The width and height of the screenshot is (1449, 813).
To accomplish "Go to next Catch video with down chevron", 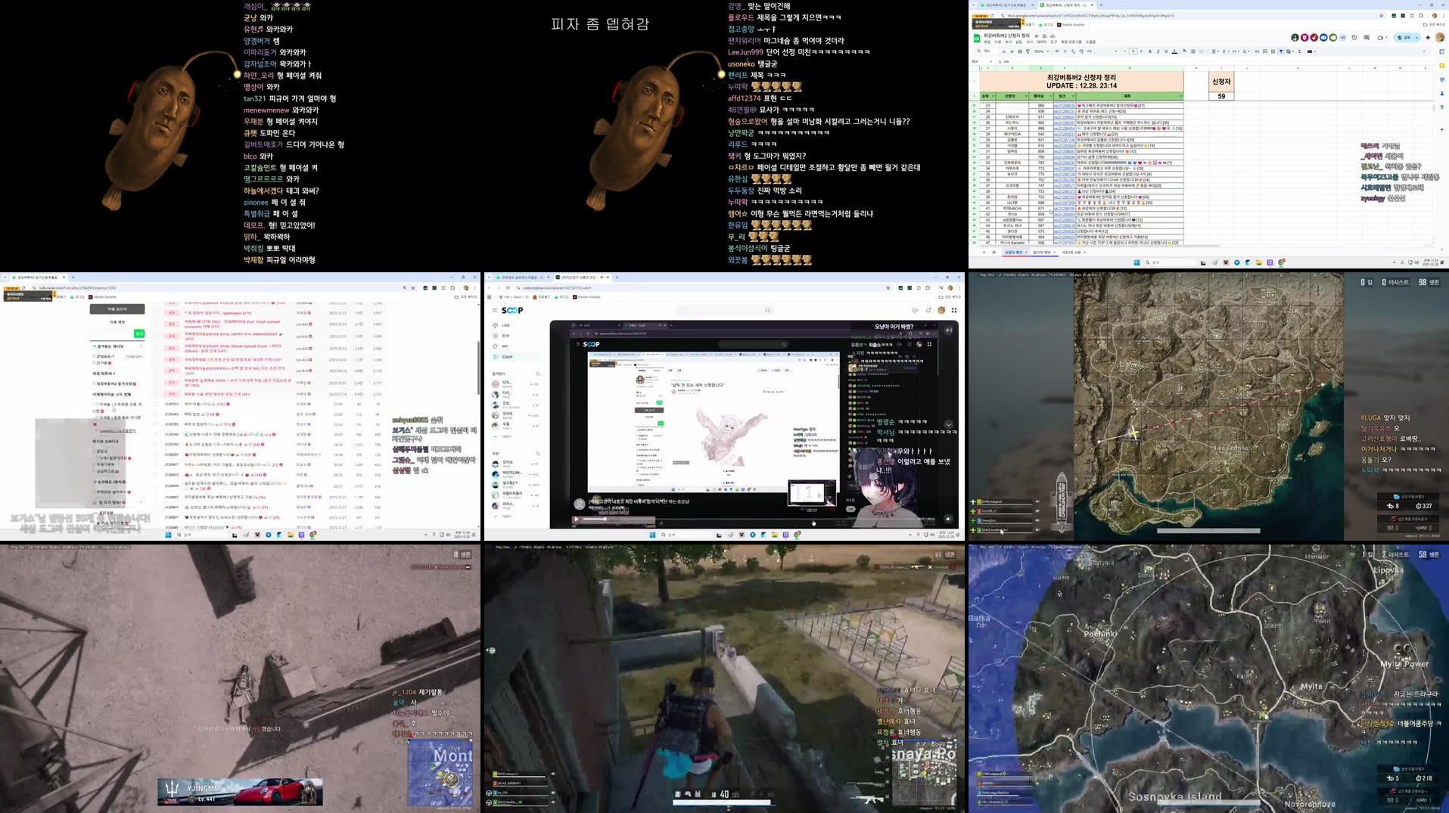I will 948,424.
